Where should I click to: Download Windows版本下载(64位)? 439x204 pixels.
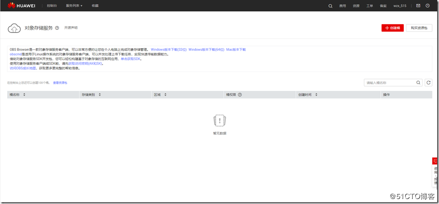point(206,50)
